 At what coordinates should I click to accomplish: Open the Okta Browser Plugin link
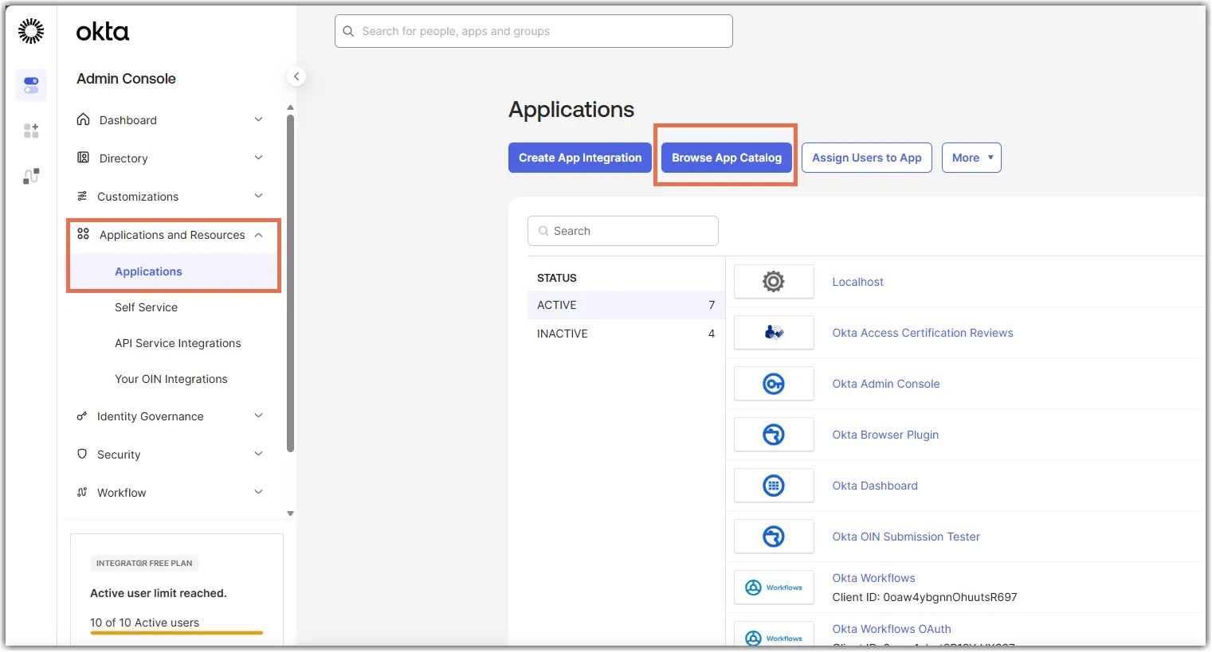(885, 435)
